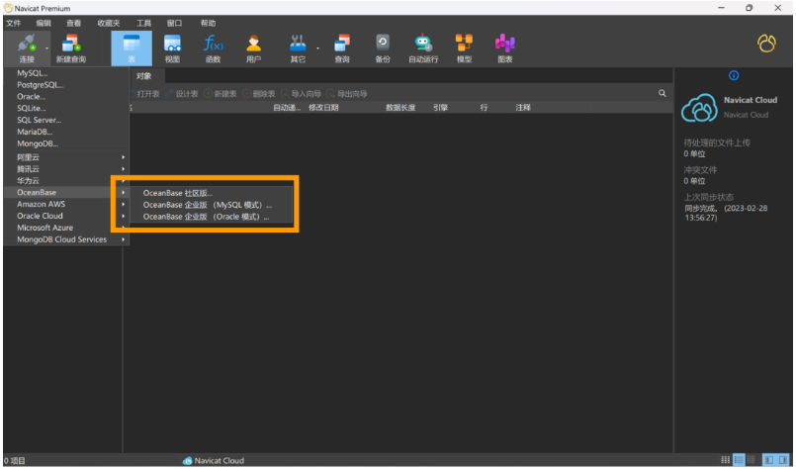Click the Navicat Cloud logo in info pane
Screen dimensions: 796x469
(699, 108)
